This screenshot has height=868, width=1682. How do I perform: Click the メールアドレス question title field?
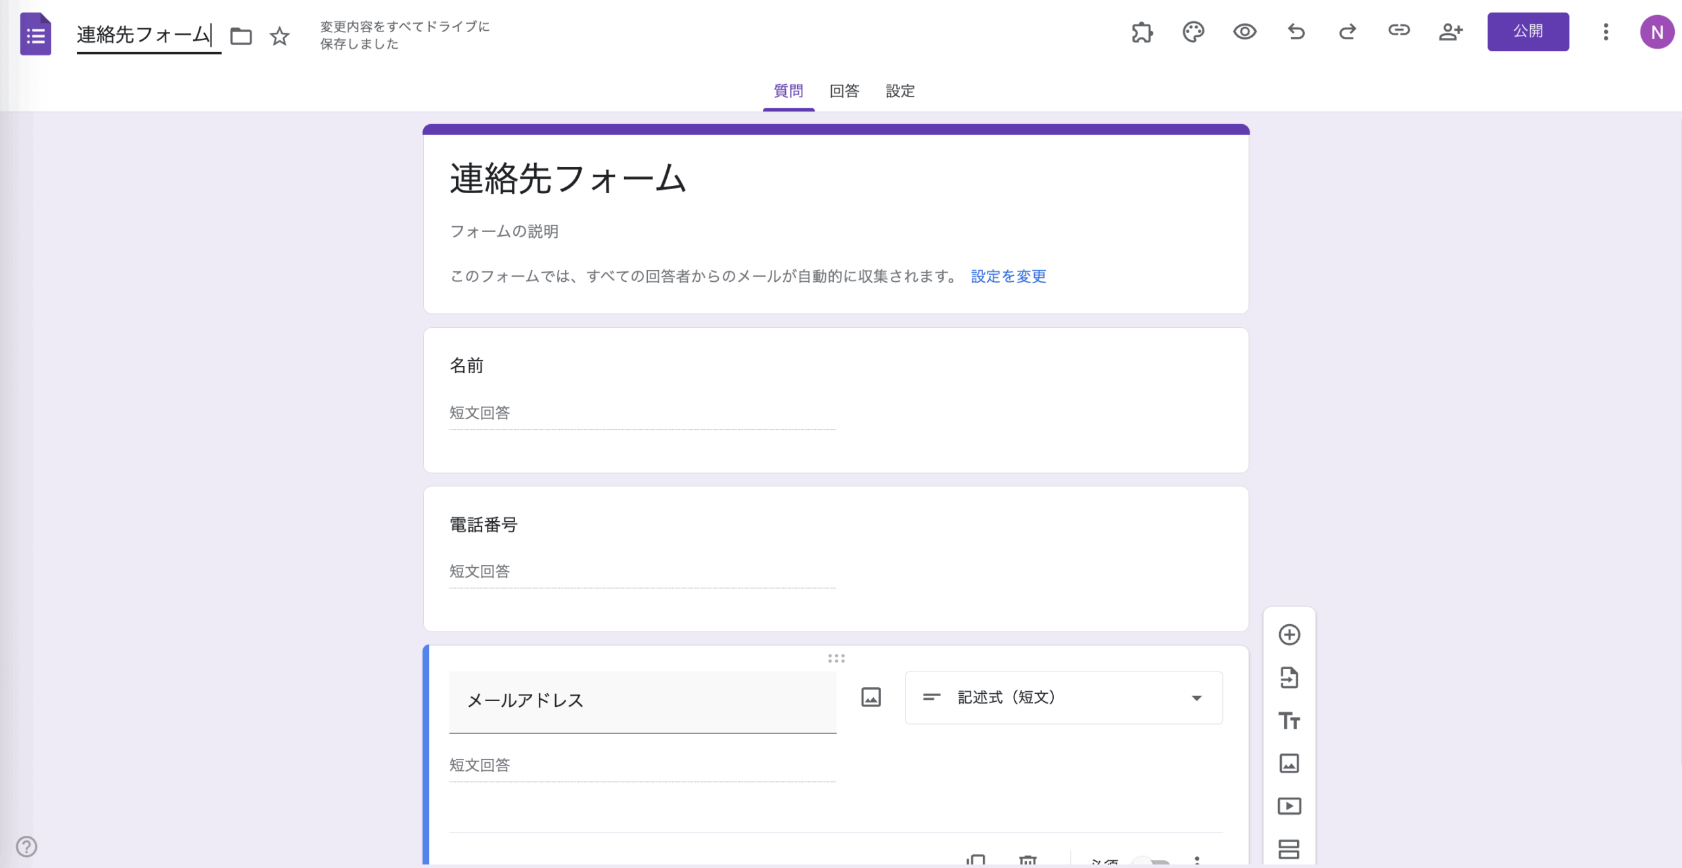click(x=642, y=700)
